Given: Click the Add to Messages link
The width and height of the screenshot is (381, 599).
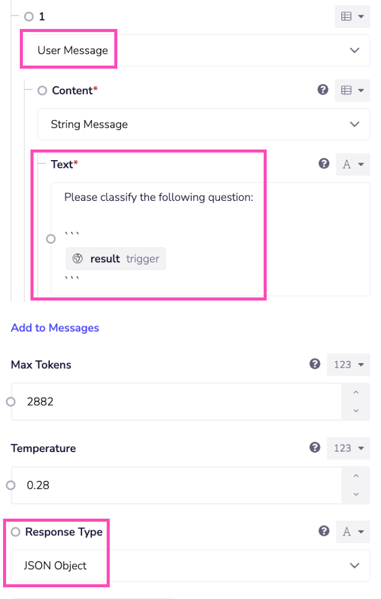Looking at the screenshot, I should click(x=55, y=328).
